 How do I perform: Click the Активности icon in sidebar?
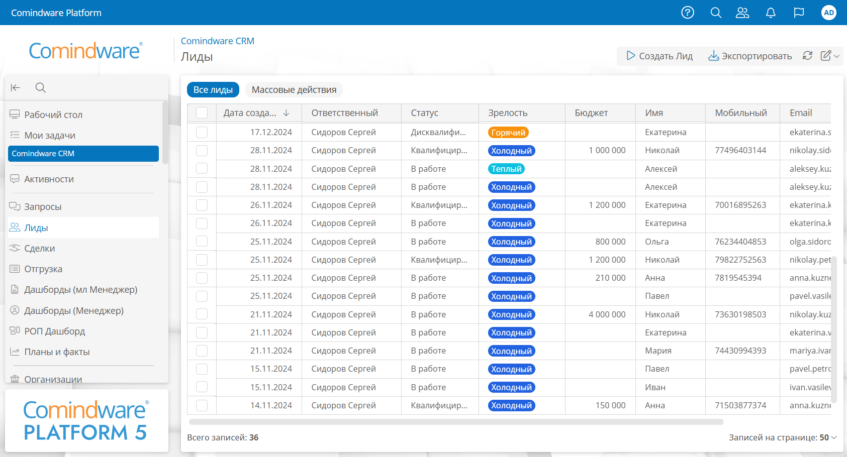click(x=15, y=179)
